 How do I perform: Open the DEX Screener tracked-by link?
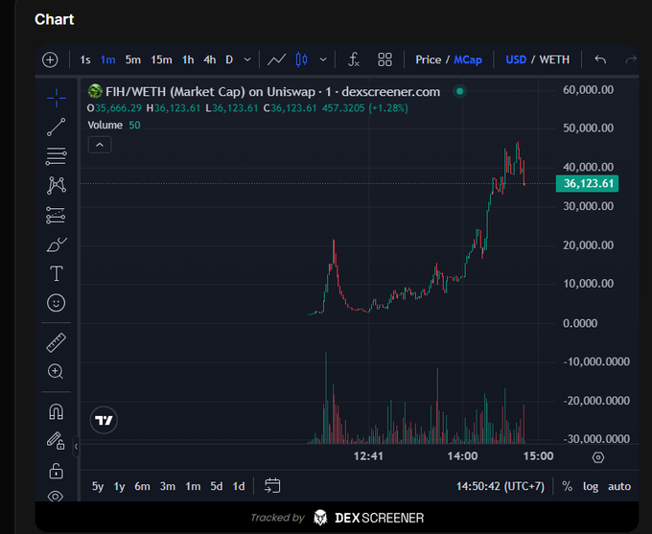tap(338, 518)
